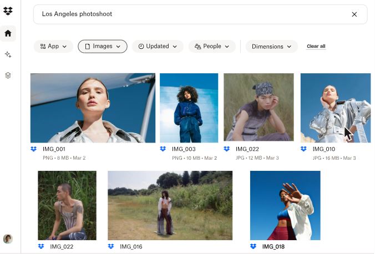This screenshot has width=375, height=254.
Task: Open the Dropbox logo in the sidebar
Action: coord(8,11)
